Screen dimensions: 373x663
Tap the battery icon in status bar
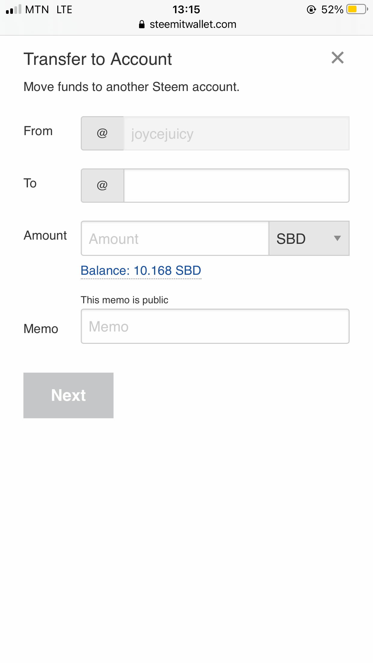tap(357, 9)
